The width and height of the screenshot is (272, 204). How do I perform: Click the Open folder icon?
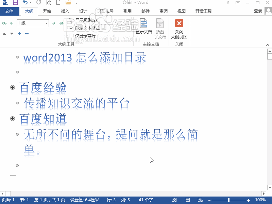tap(68, 2)
